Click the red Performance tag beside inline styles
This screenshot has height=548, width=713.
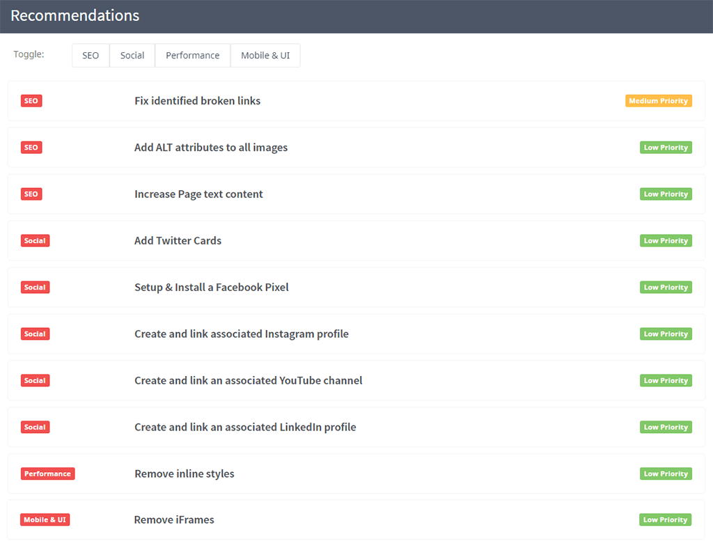coord(47,474)
